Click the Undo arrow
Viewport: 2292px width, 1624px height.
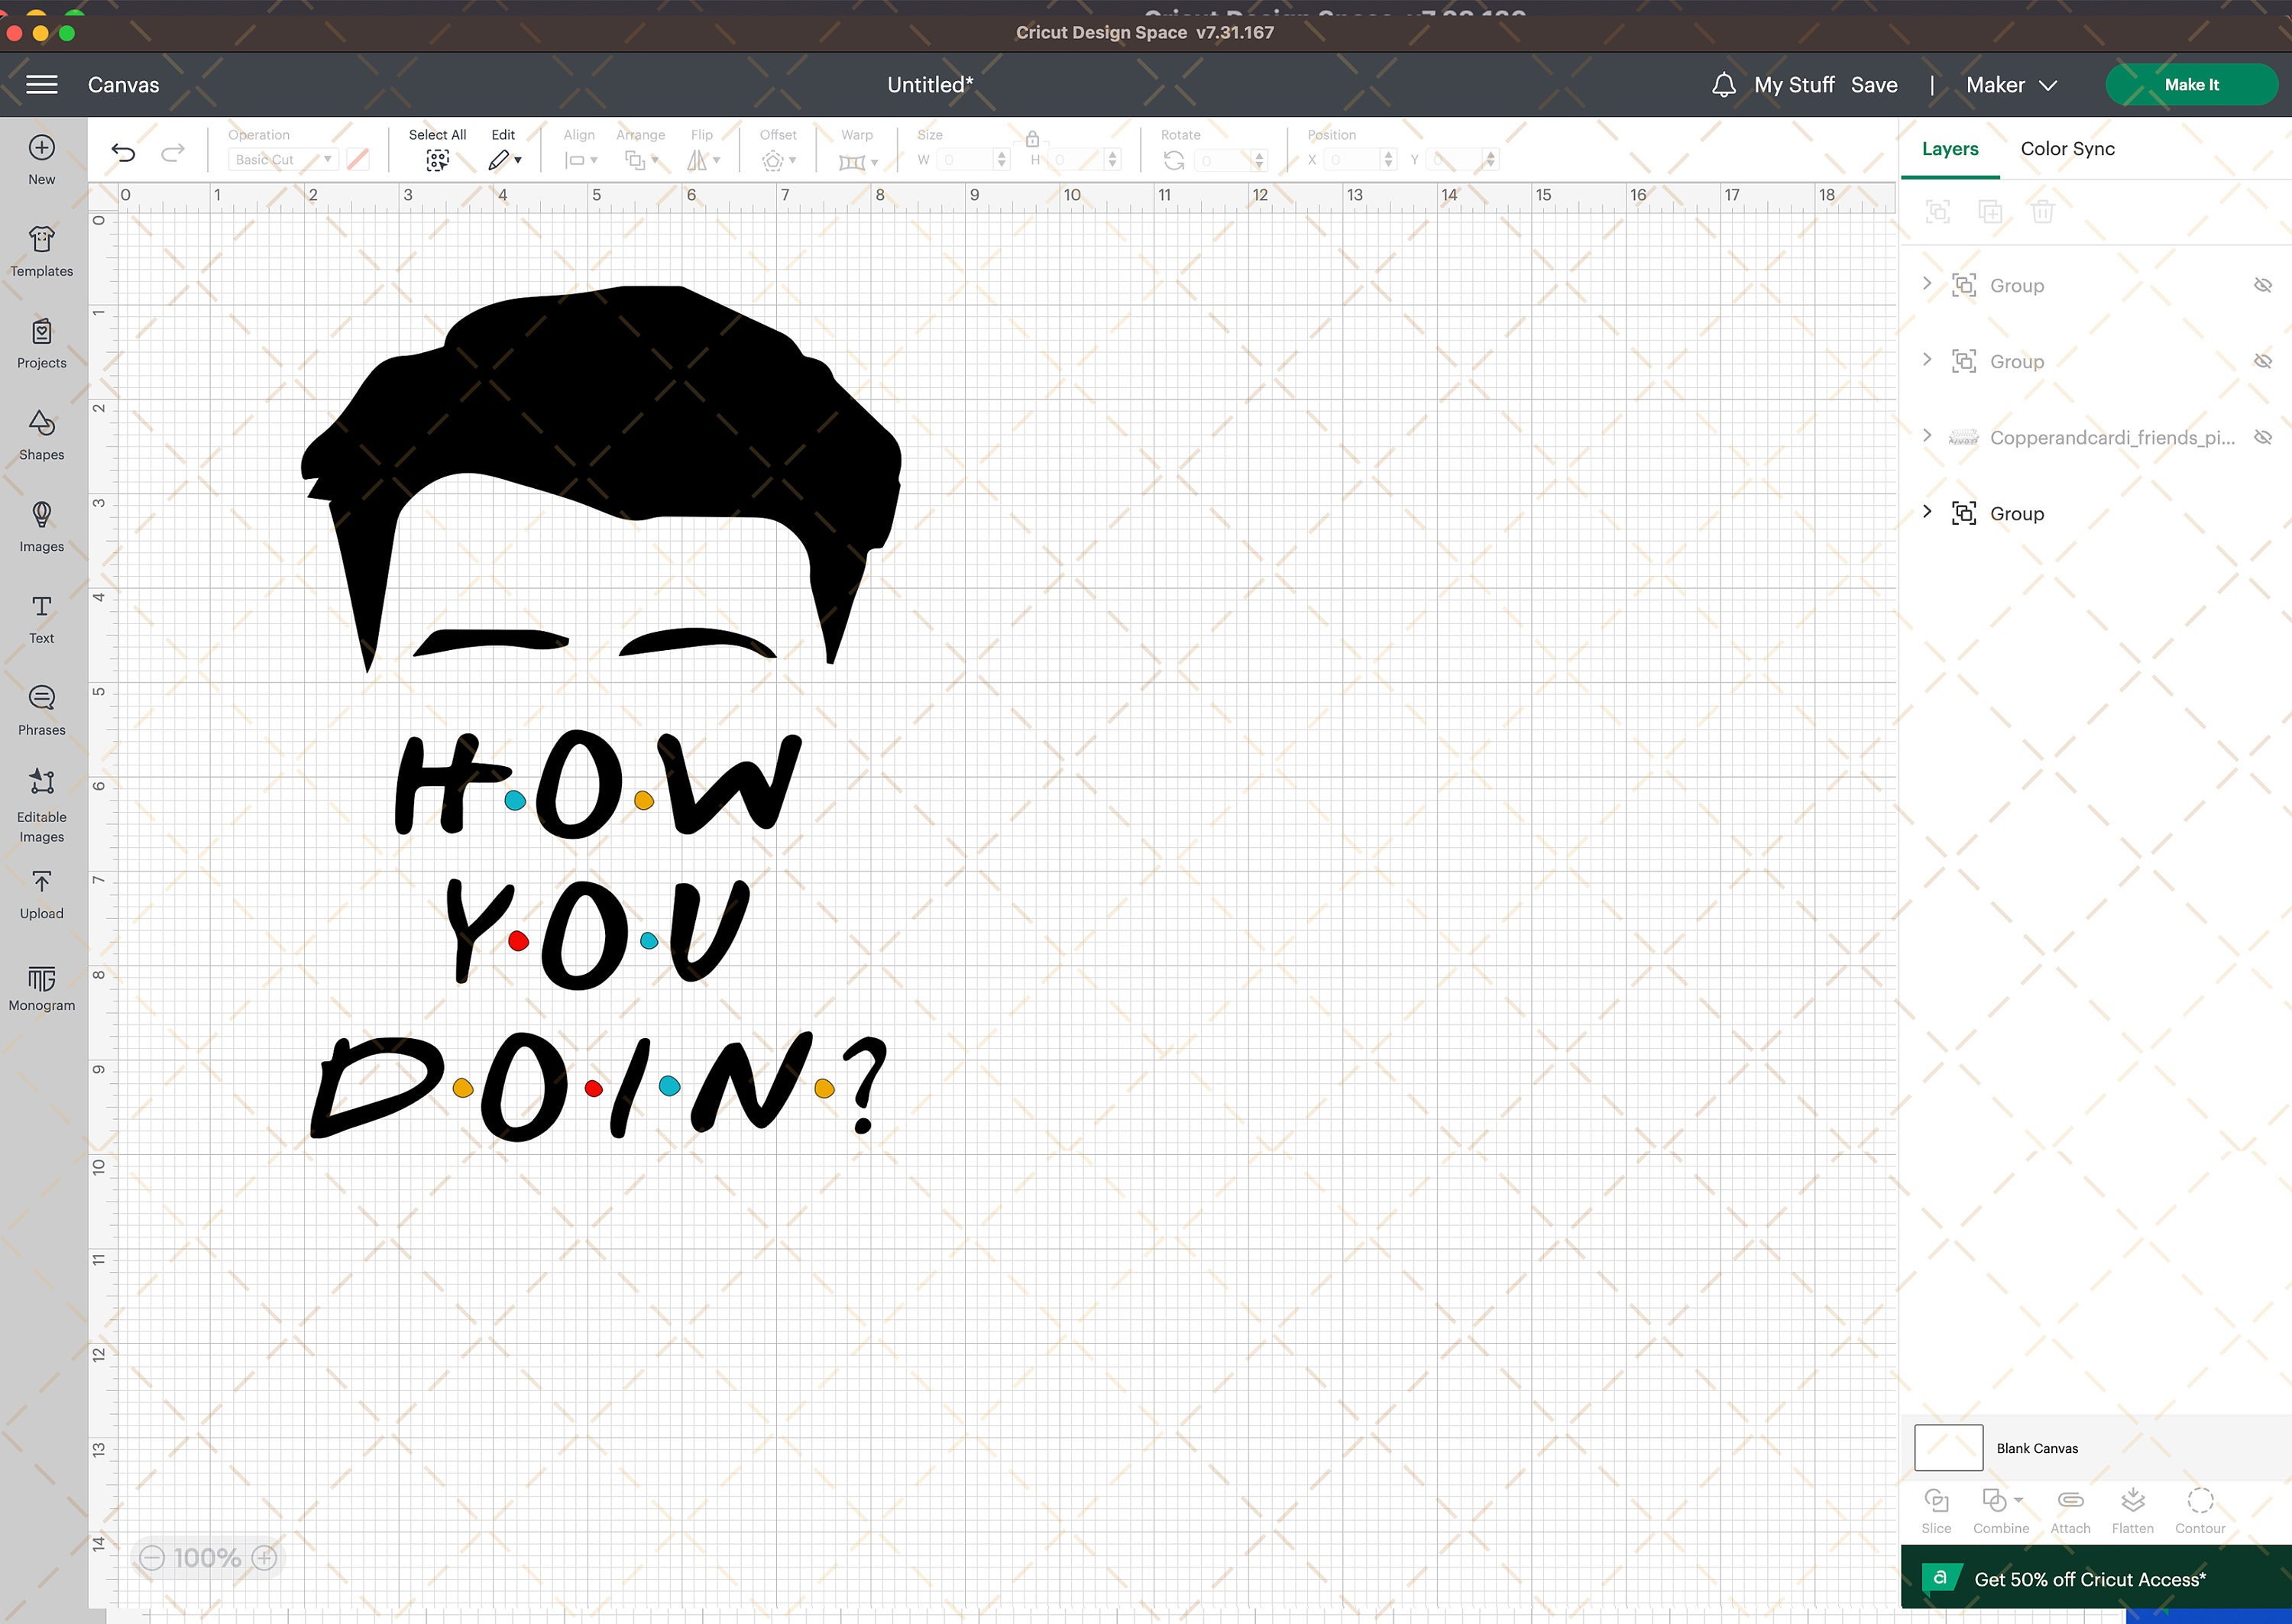pyautogui.click(x=123, y=152)
